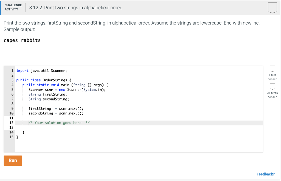The image size is (281, 181).
Task: Click the activity completion badge icon top right
Action: (x=272, y=8)
